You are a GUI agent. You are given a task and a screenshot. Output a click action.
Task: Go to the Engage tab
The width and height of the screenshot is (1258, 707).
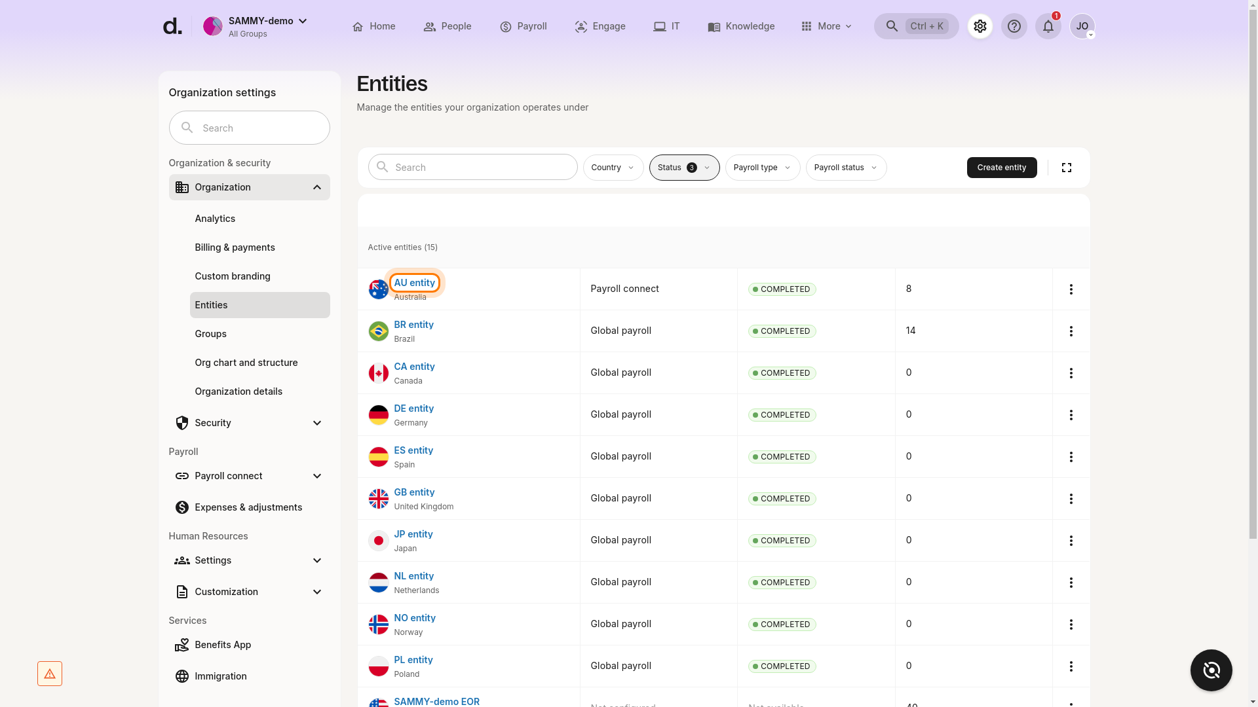tap(600, 26)
